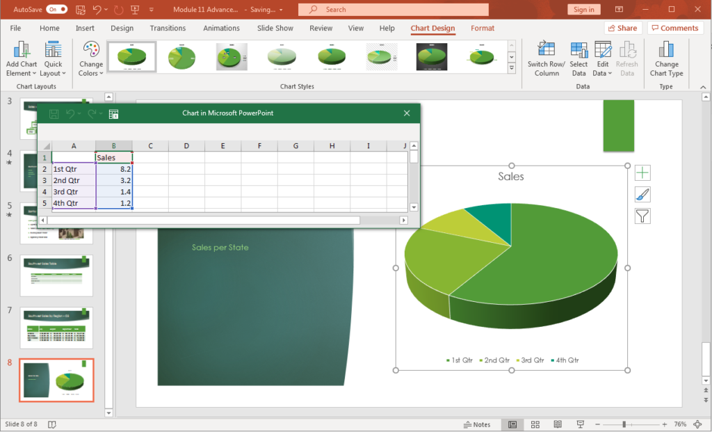This screenshot has height=432, width=712.
Task: Switch to Slide Sorter view
Action: (x=535, y=424)
